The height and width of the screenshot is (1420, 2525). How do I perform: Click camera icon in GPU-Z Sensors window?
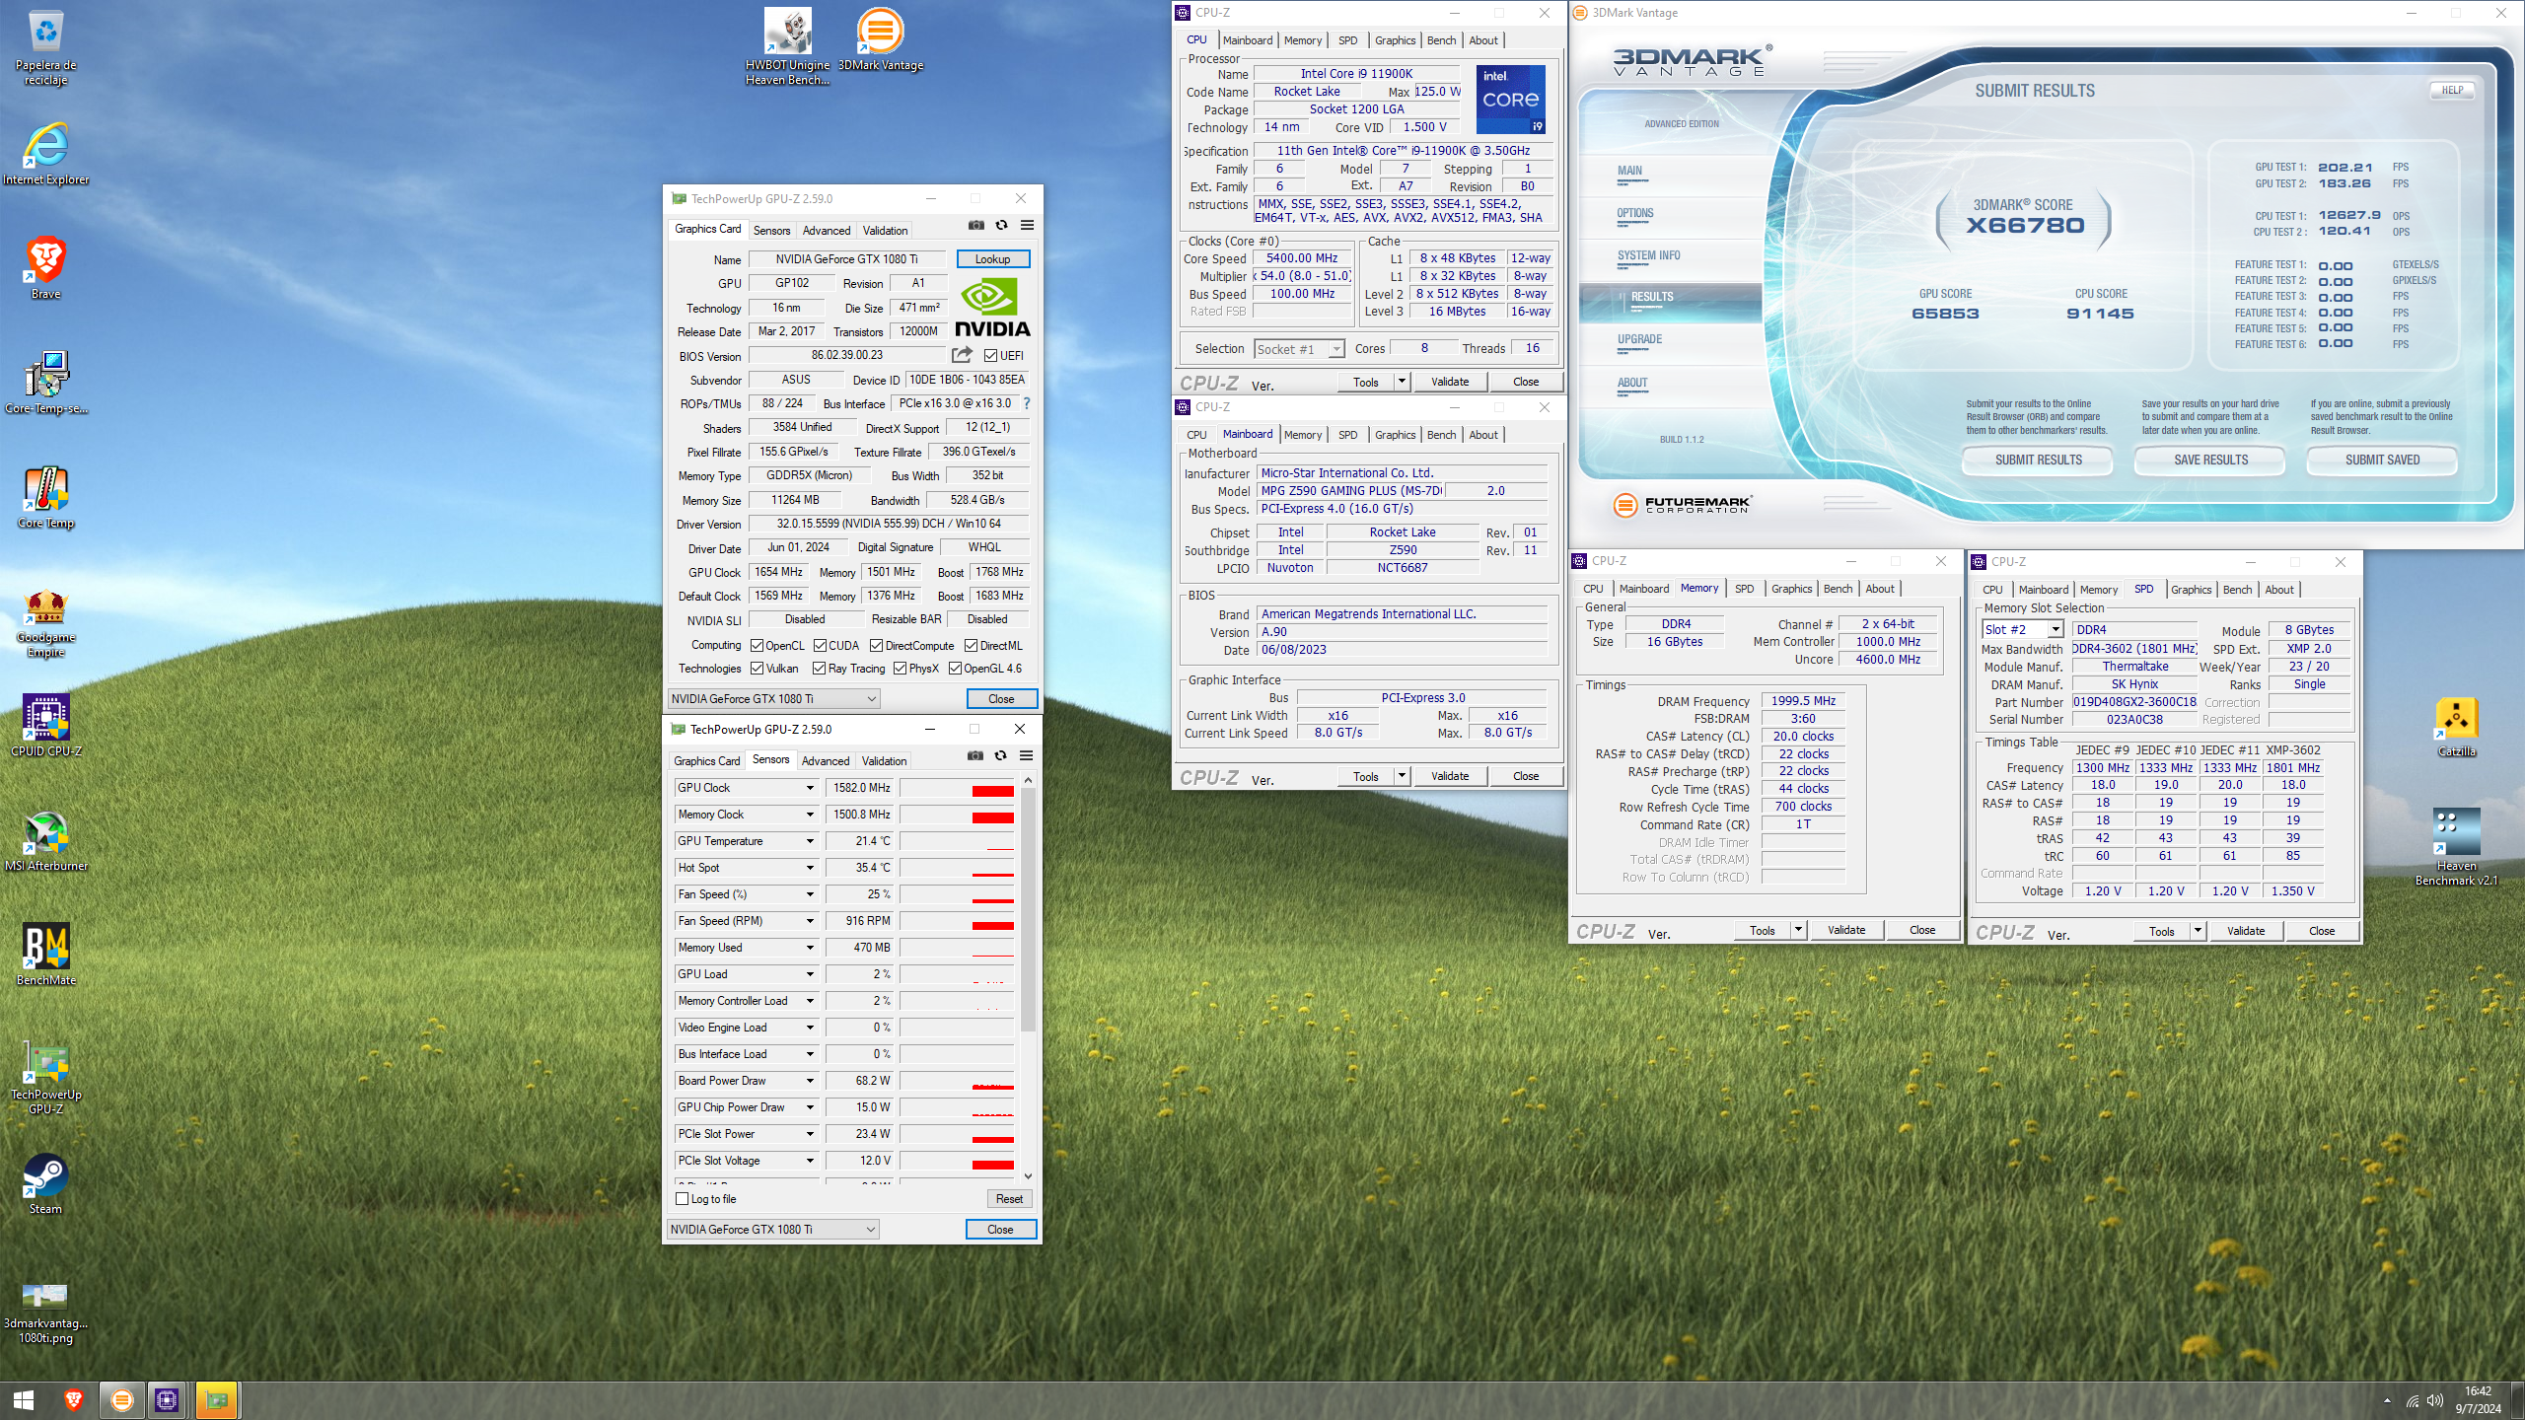[974, 755]
